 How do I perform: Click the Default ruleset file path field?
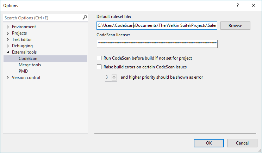click(x=157, y=26)
